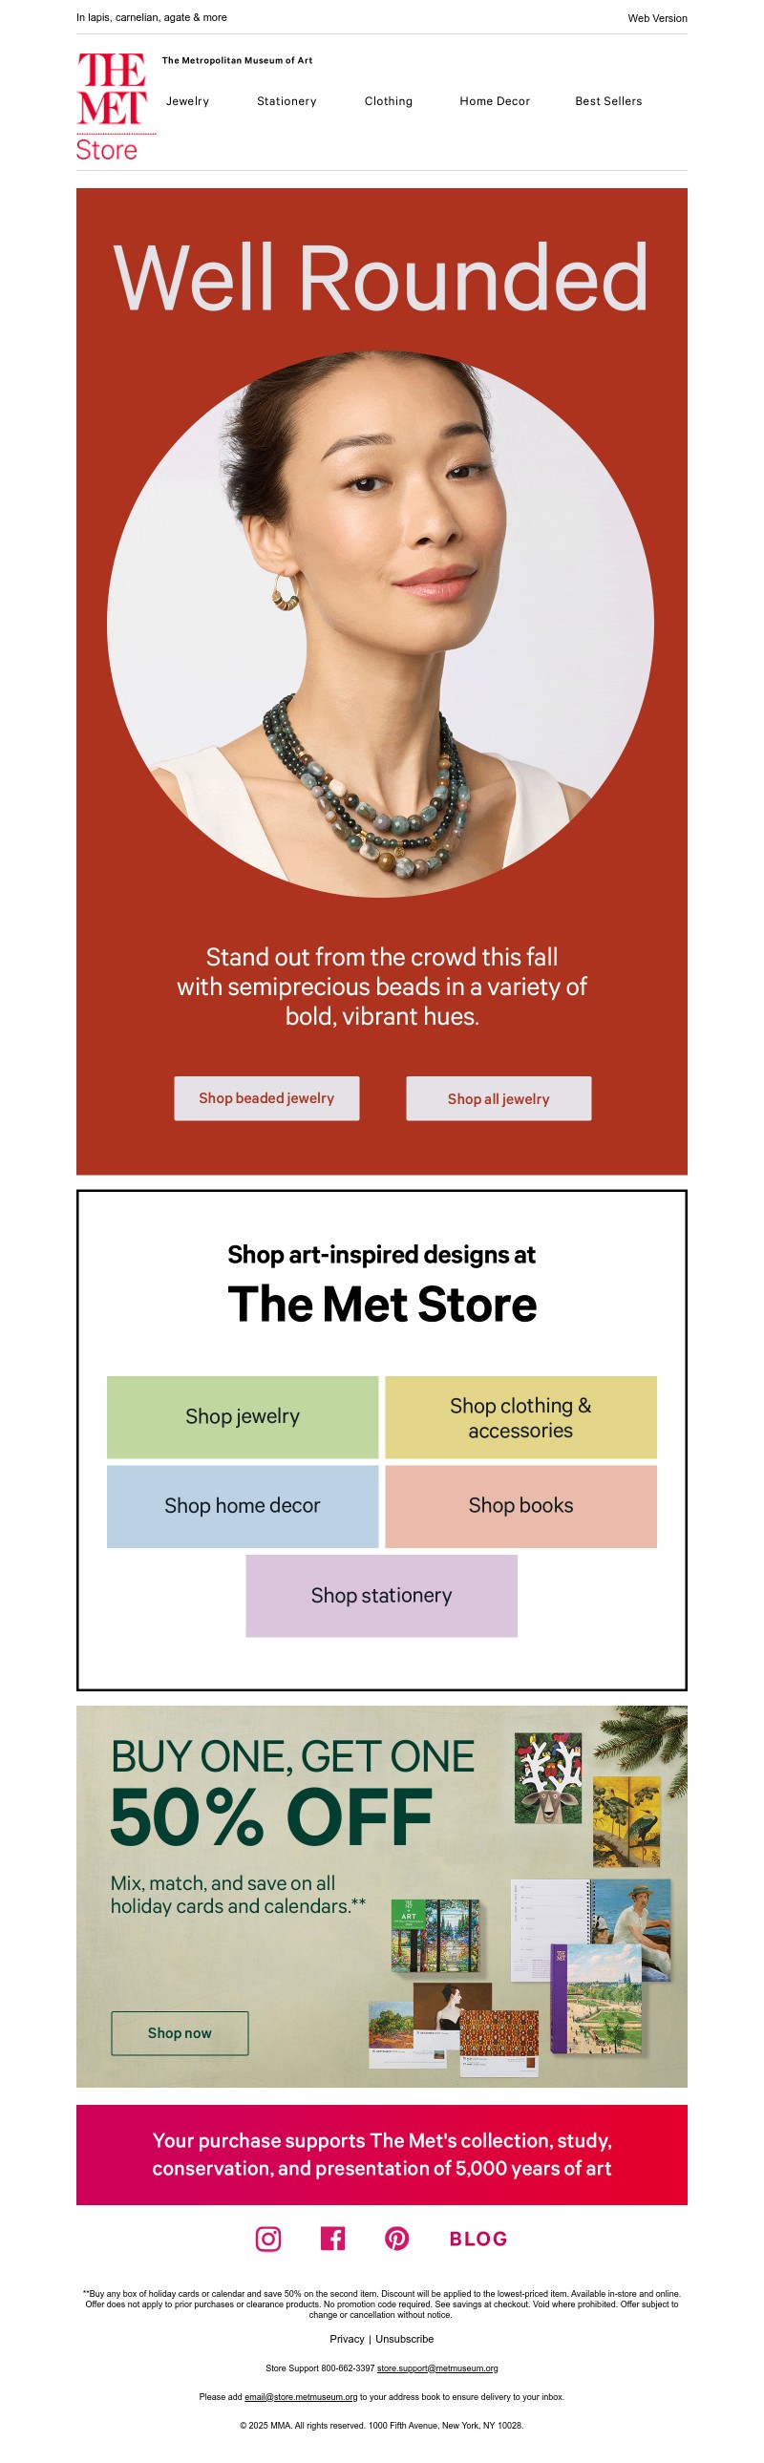Screen dimensions: 764x2463
Task: Open the Facebook icon link
Action: [x=332, y=2239]
